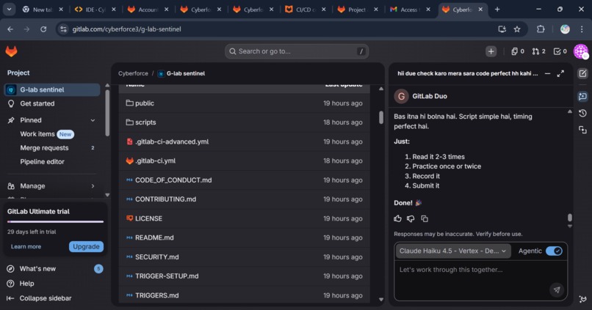Open the Duo chat panel icon in the right rail
Screen dimensions: 592x310
coord(582,97)
